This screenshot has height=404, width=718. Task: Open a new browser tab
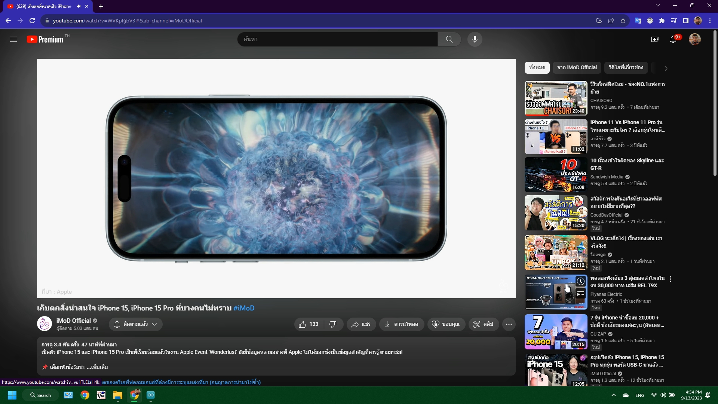tap(101, 6)
